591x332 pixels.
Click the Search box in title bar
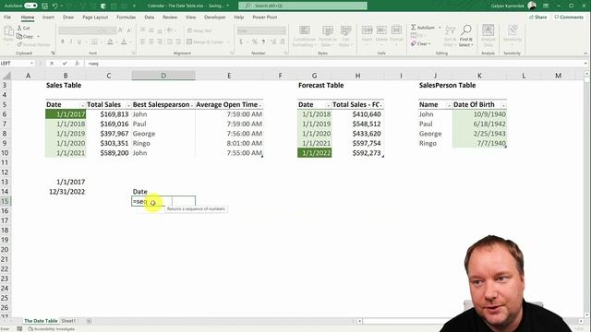point(303,6)
